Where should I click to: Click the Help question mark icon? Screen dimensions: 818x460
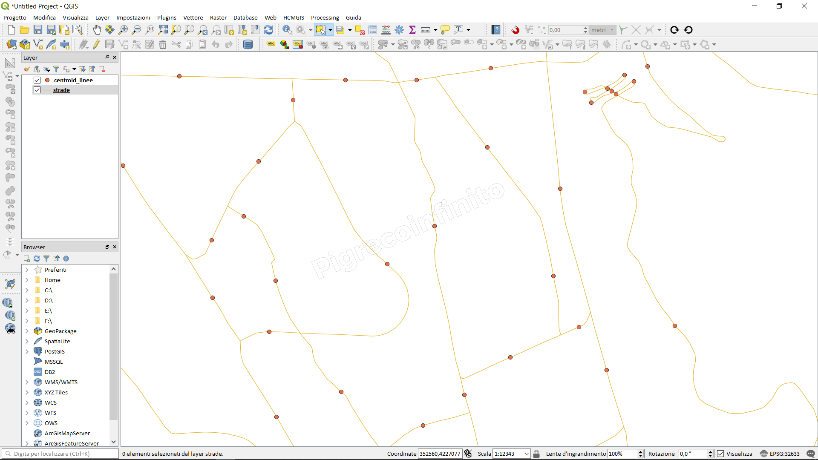point(496,30)
